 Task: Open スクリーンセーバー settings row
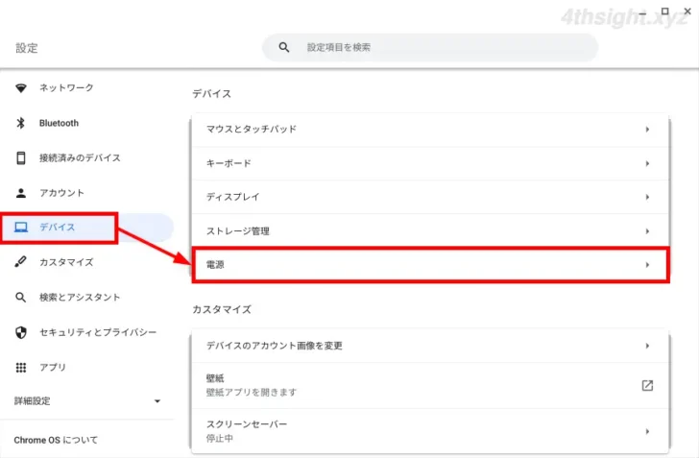(x=430, y=431)
